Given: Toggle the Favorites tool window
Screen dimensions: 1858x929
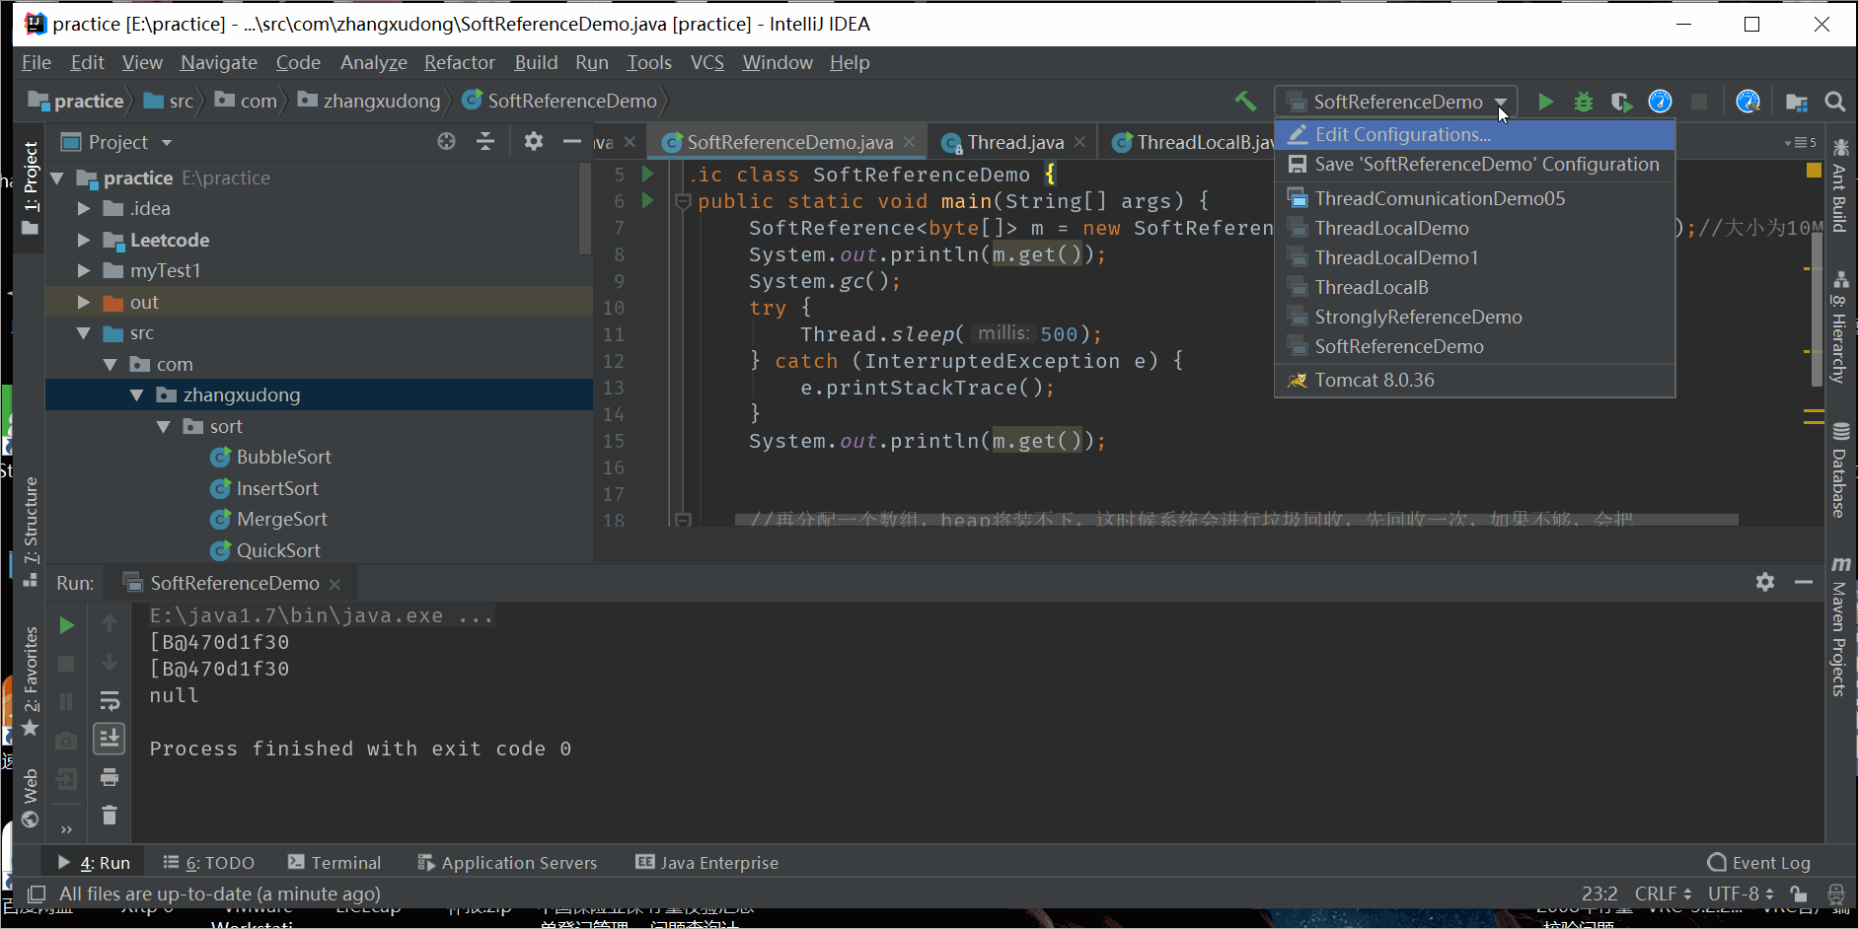Looking at the screenshot, I should tap(31, 680).
